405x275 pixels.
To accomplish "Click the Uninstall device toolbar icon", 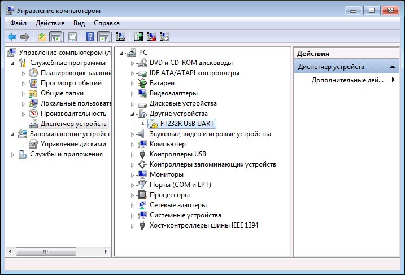I will (x=151, y=37).
